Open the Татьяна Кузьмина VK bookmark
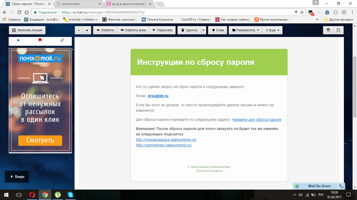 (157, 20)
